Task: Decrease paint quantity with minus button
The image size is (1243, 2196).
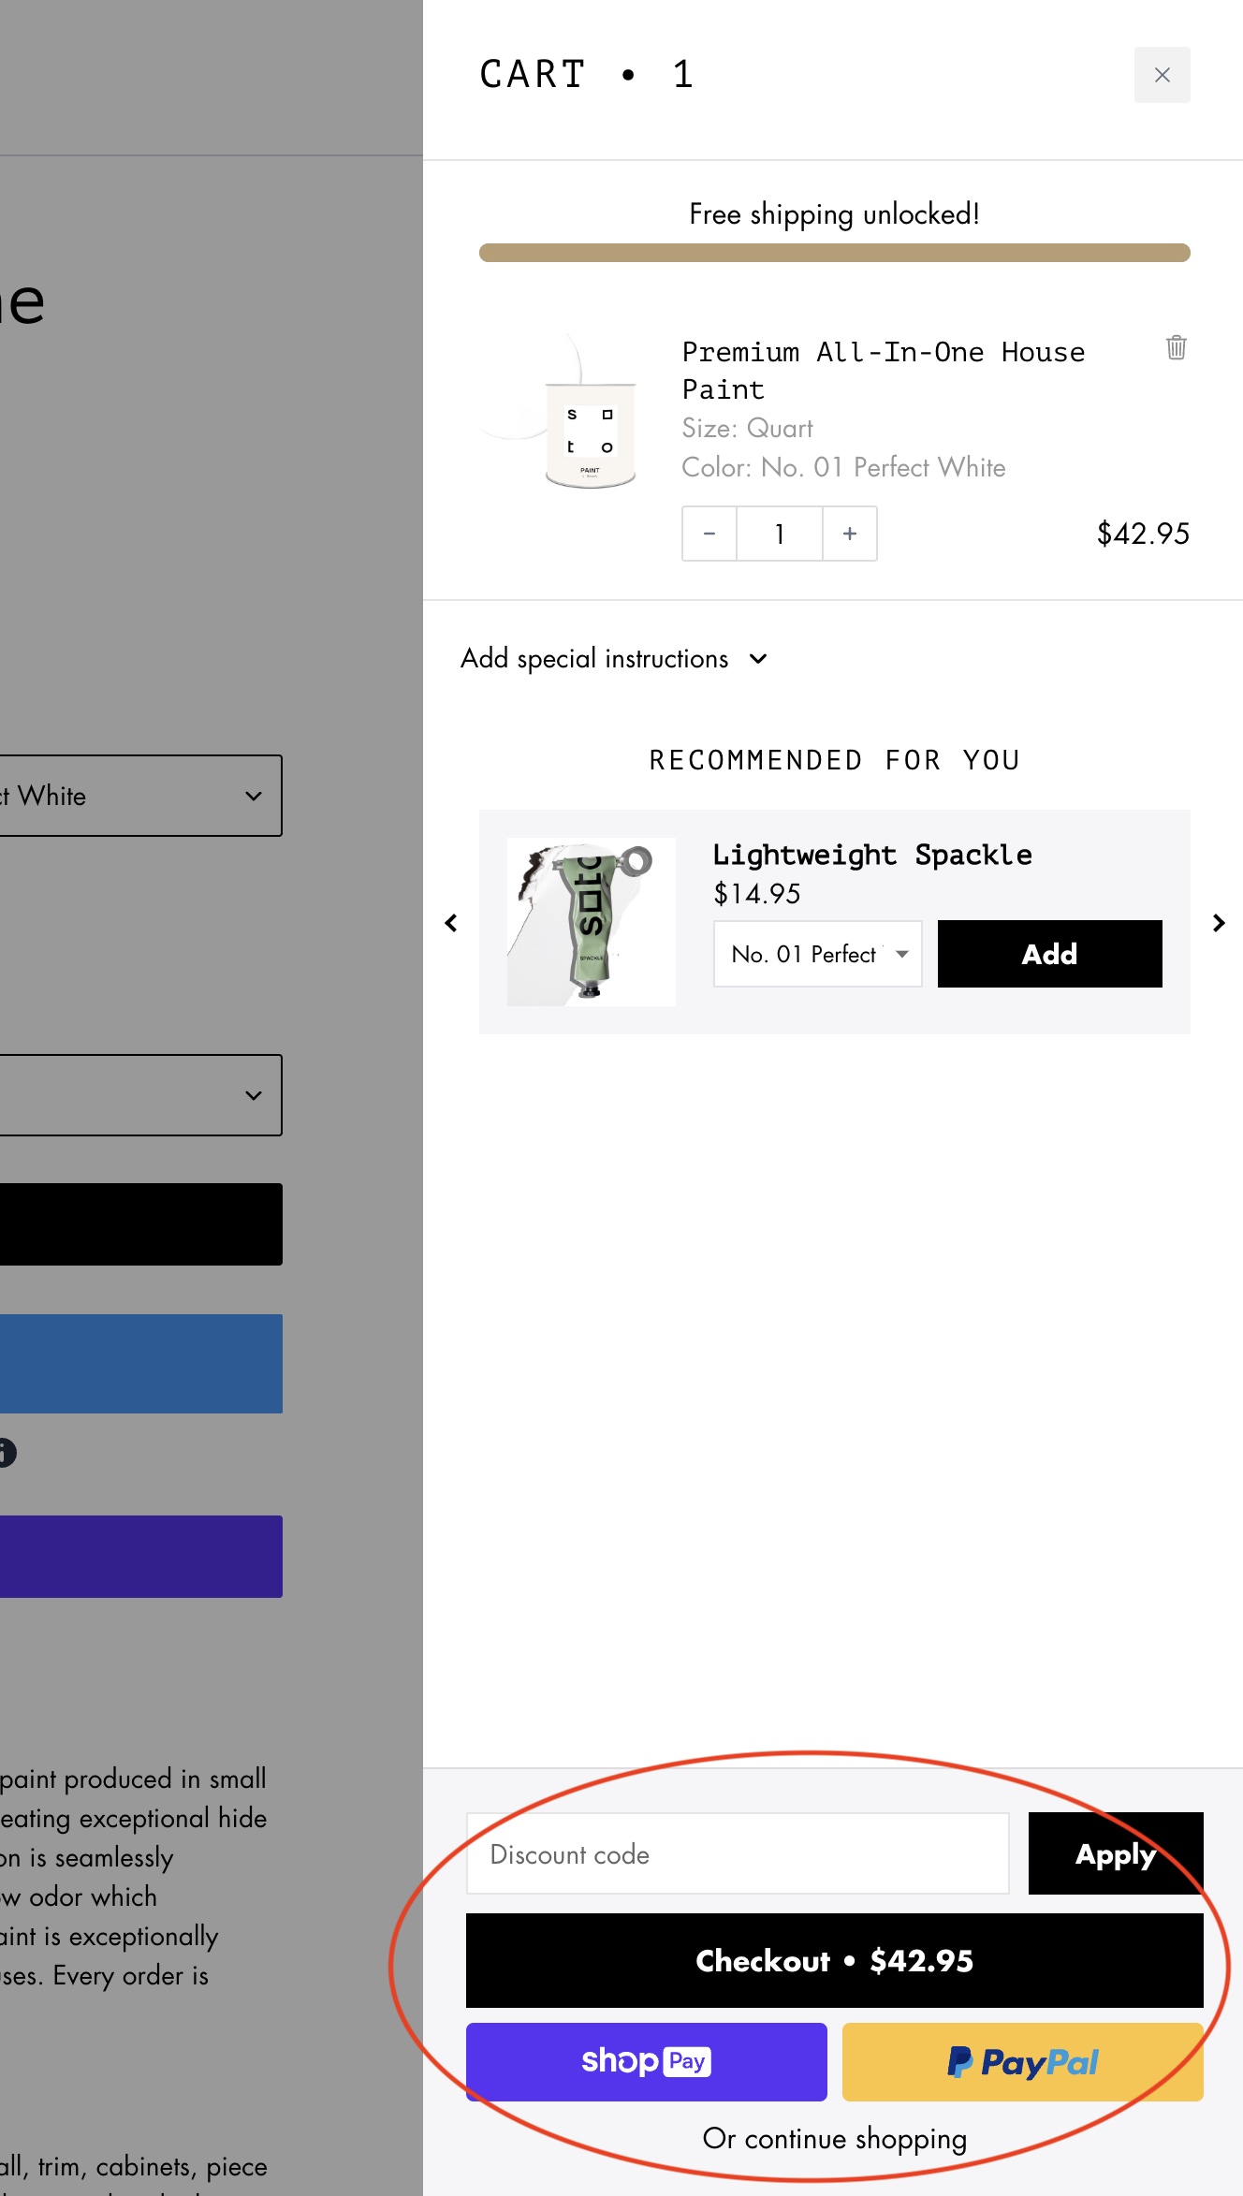Action: pyautogui.click(x=709, y=534)
